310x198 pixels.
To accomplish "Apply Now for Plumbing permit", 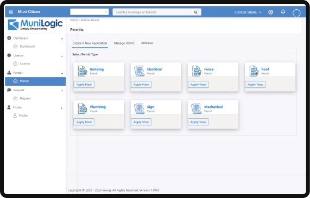I will point(84,122).
